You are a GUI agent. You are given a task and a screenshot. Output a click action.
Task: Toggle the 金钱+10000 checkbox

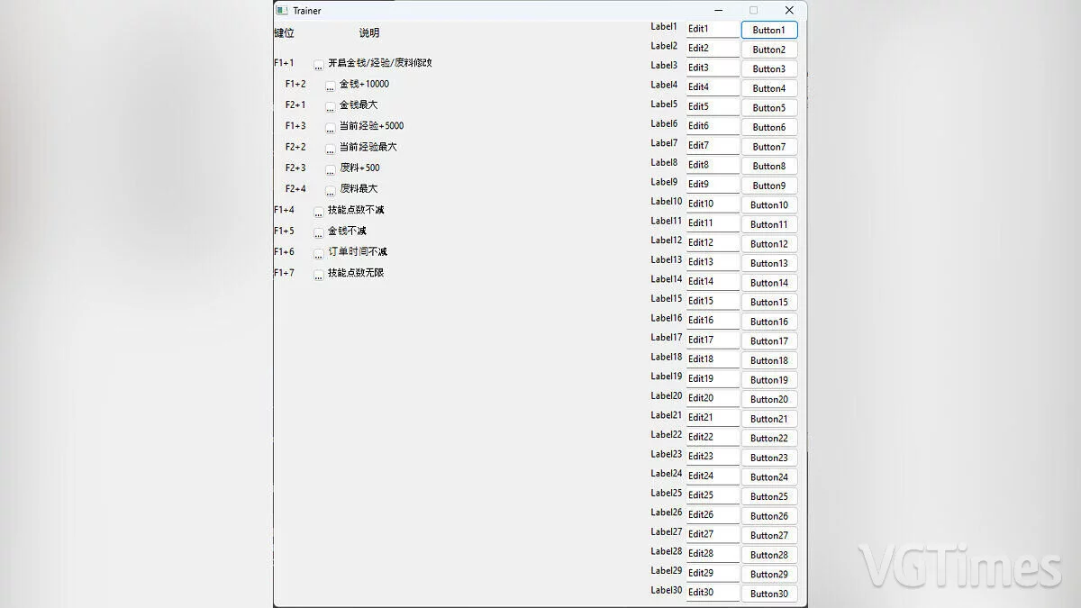331,86
